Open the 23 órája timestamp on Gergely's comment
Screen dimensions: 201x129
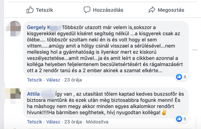[73, 80]
